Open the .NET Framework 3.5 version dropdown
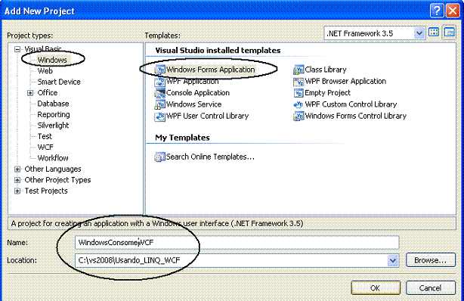The height and width of the screenshot is (301, 464). coord(419,33)
